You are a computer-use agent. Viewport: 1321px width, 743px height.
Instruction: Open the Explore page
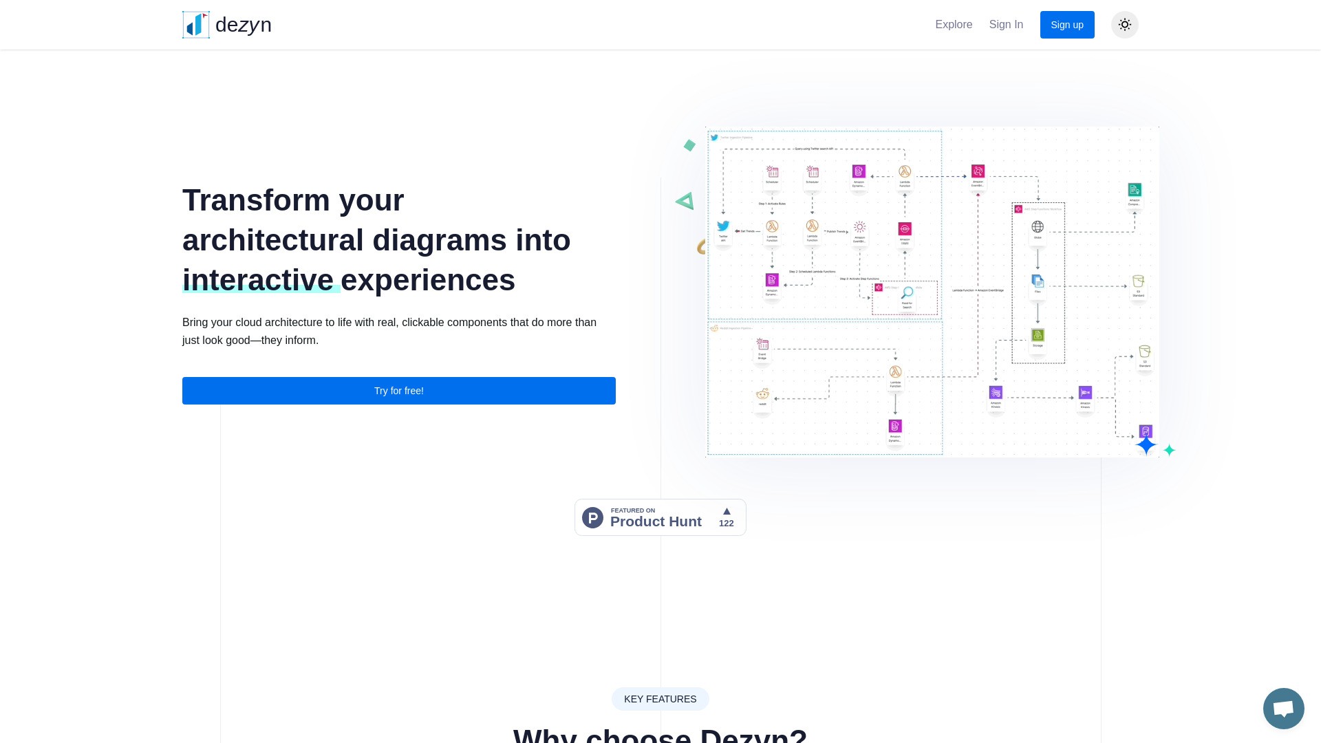click(x=954, y=25)
